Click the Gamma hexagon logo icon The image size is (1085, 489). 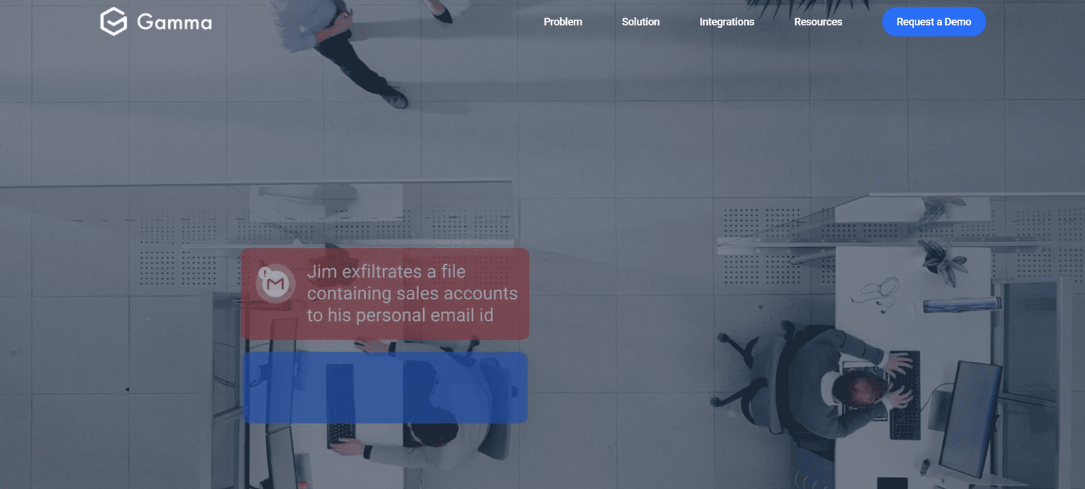[113, 22]
